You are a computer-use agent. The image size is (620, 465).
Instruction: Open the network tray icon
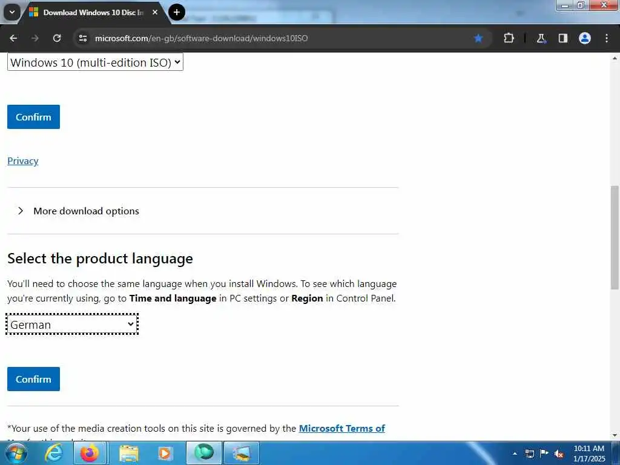click(x=529, y=453)
